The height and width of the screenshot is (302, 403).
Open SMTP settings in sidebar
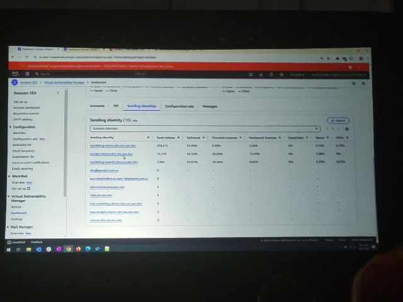coord(23,120)
